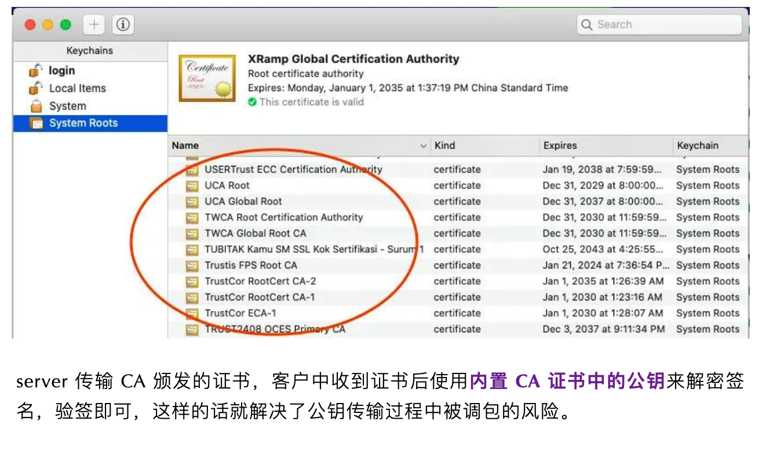The width and height of the screenshot is (766, 450).
Task: Click the magnifier icon in Search field
Action: [x=587, y=25]
